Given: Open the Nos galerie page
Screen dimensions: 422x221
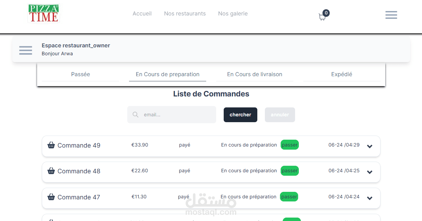Looking at the screenshot, I should pos(233,14).
